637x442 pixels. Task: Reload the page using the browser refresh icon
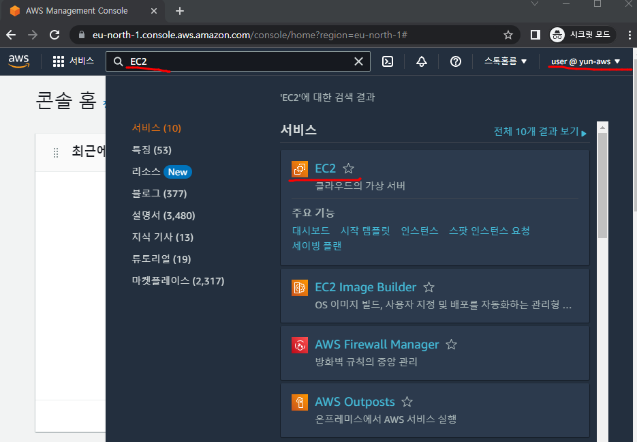point(55,35)
